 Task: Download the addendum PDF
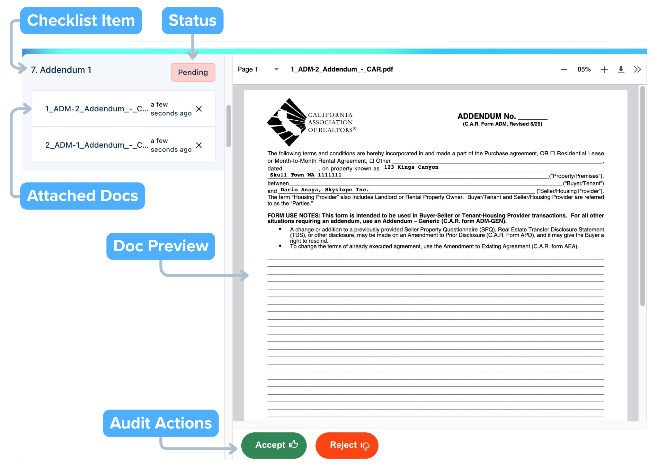coord(621,69)
